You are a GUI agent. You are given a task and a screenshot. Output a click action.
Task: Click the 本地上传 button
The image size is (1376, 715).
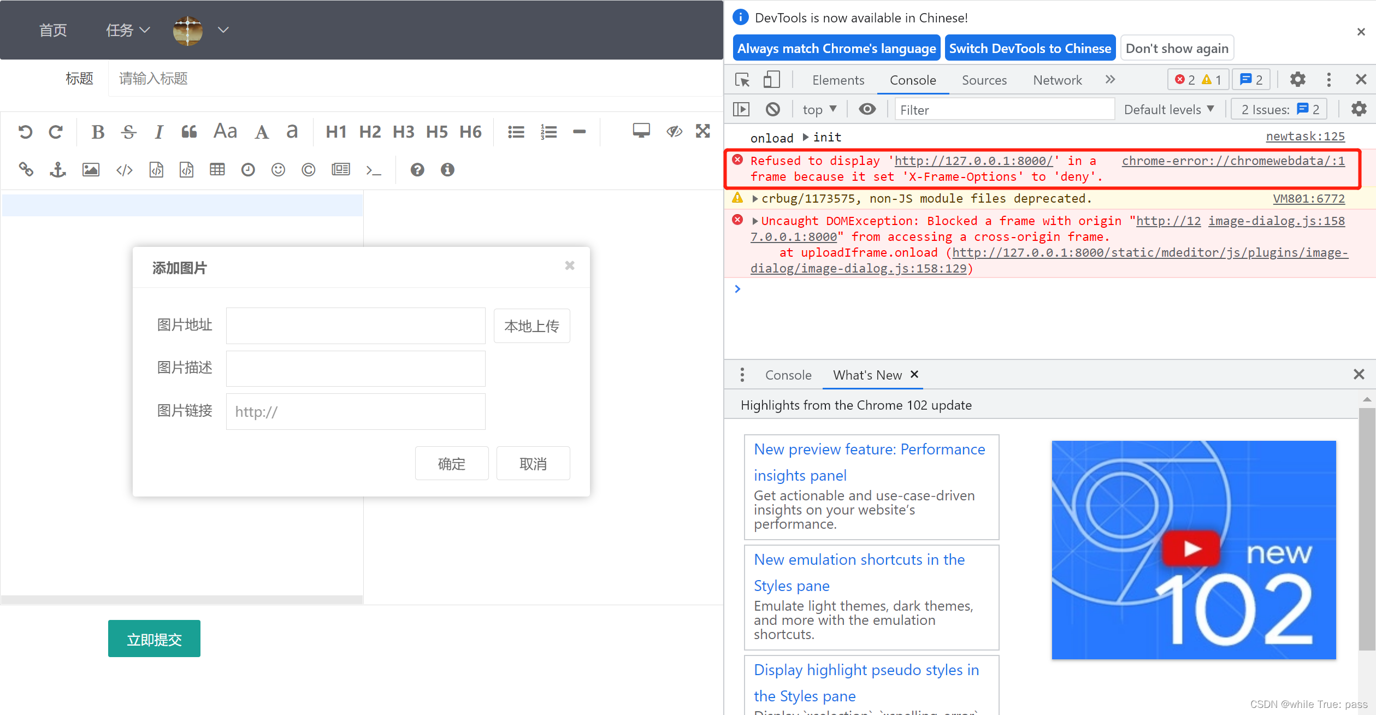[532, 326]
